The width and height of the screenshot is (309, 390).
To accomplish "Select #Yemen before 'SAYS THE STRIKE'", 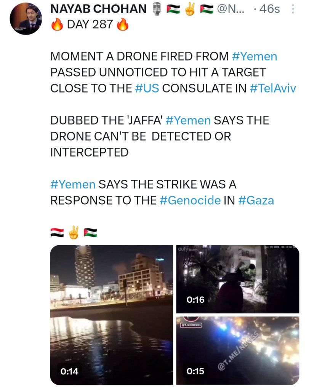I will [x=73, y=184].
